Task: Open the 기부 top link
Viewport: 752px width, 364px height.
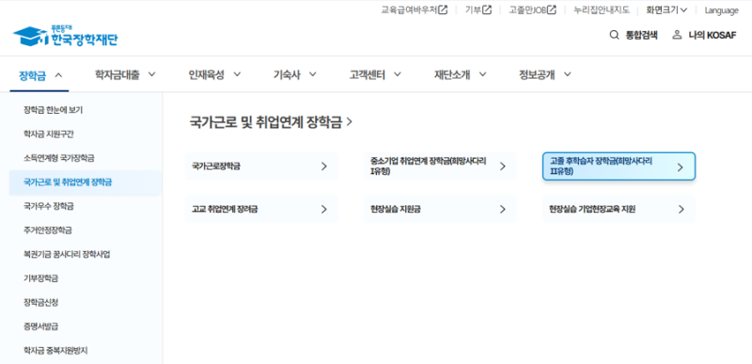Action: (474, 10)
